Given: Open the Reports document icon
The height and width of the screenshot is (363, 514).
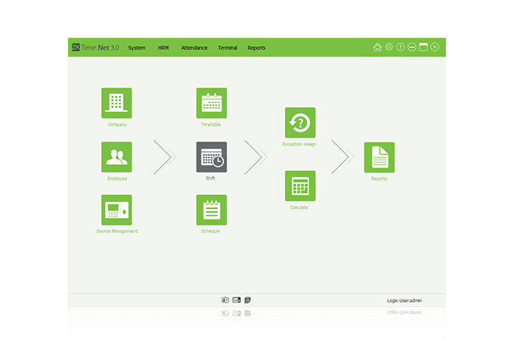Looking at the screenshot, I should [379, 157].
